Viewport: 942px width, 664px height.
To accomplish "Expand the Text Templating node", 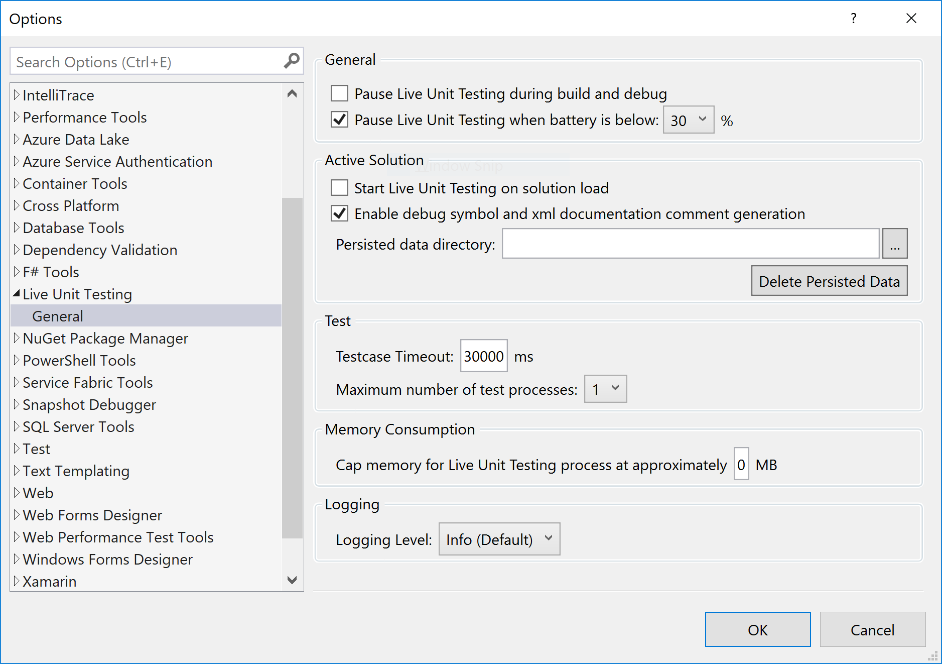I will pos(17,471).
